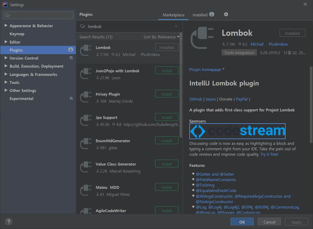Click the plugin search field containing lombok
This screenshot has height=229, width=313.
(x=129, y=26)
